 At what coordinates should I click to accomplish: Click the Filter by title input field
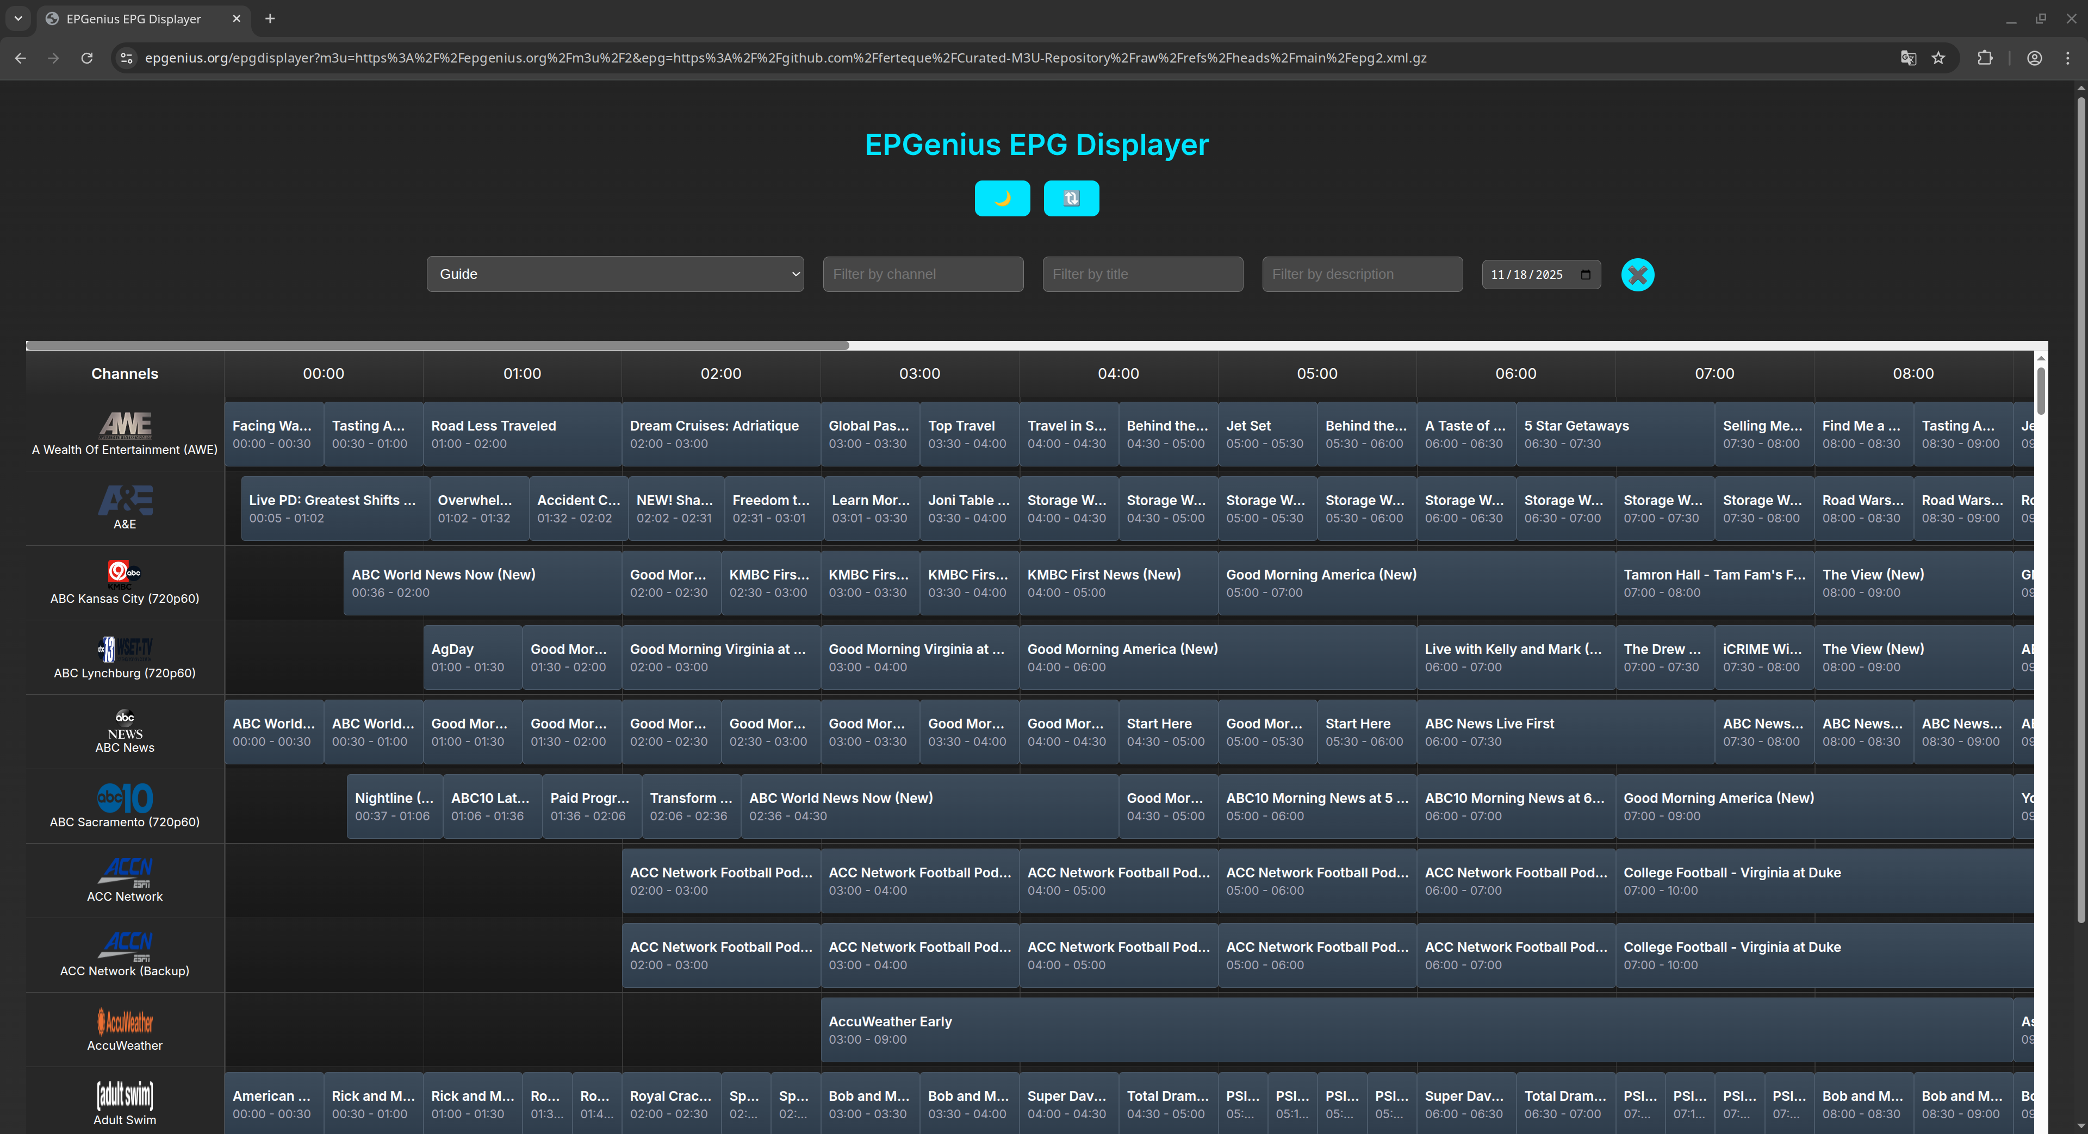pyautogui.click(x=1142, y=274)
